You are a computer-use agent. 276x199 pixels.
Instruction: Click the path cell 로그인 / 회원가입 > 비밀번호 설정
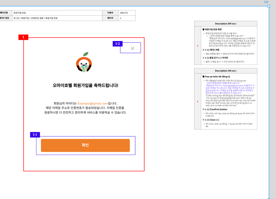click(x=57, y=18)
